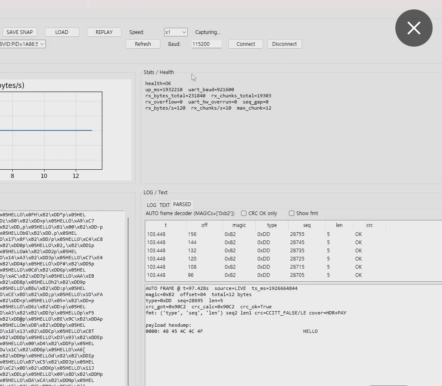The image size is (442, 386).
Task: Switch to the LOG tab
Action: tap(151, 204)
